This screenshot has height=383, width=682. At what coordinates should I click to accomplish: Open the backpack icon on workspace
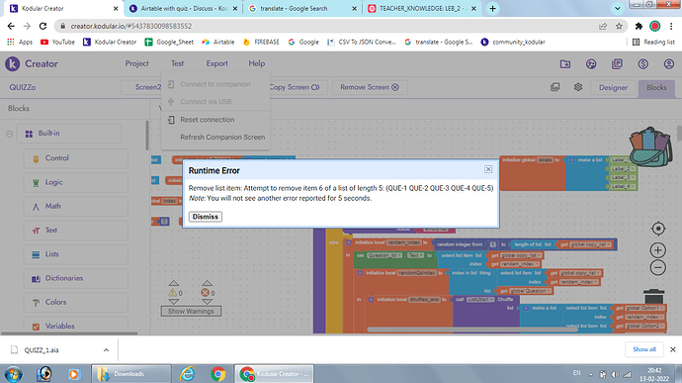point(650,147)
